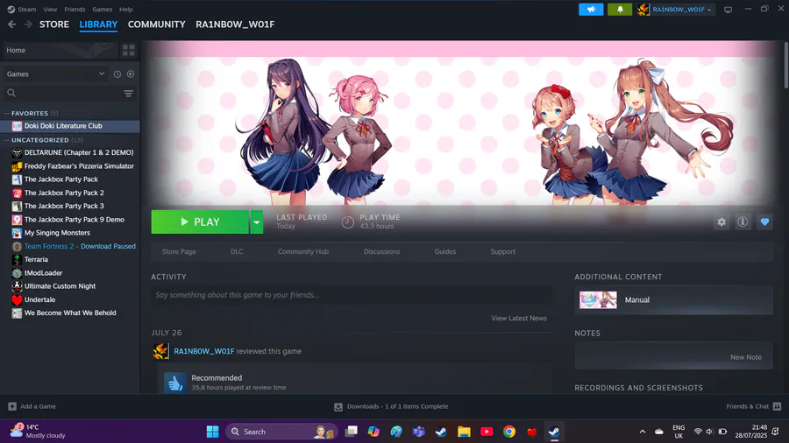This screenshot has width=789, height=443.
Task: Open the RA1NB0W_W01F profile tab
Action: coord(235,25)
